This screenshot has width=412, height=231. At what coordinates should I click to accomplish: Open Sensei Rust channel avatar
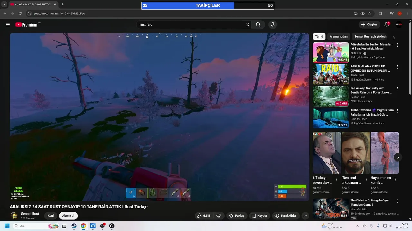[14, 216]
